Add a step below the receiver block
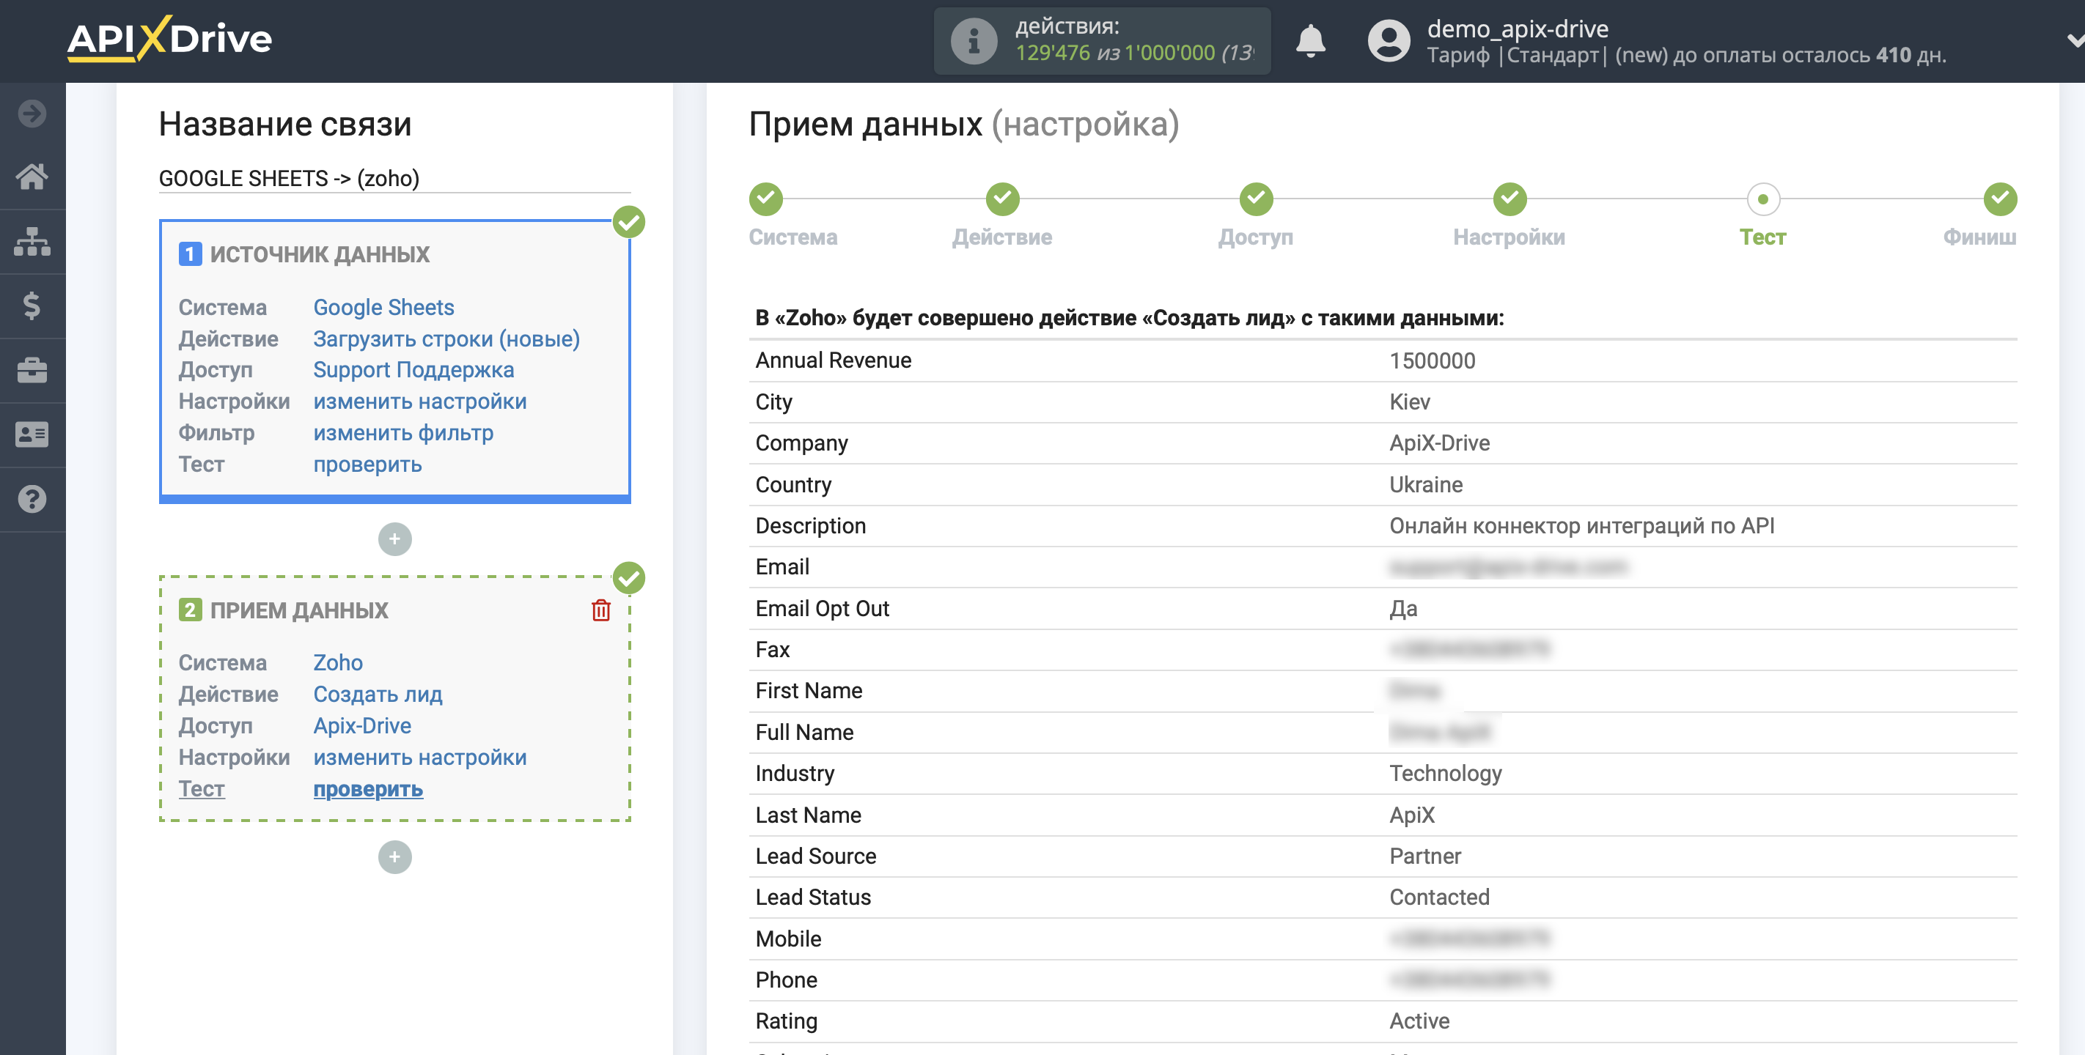Image resolution: width=2085 pixels, height=1055 pixels. point(395,856)
